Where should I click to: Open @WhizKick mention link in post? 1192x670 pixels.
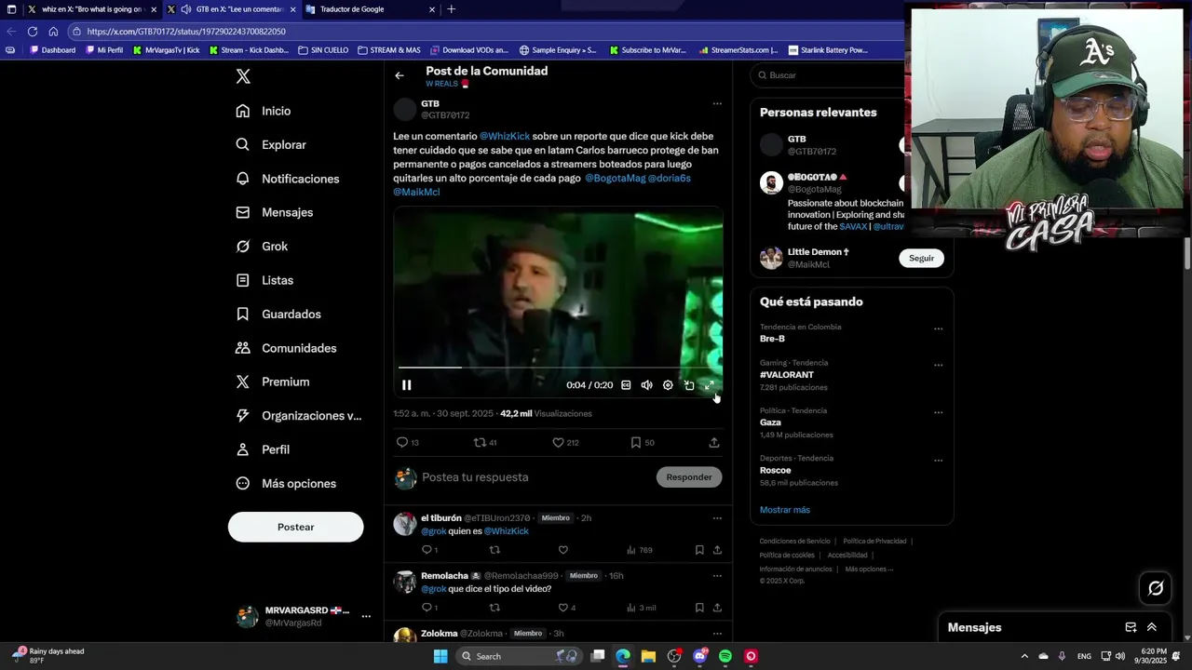tap(505, 136)
